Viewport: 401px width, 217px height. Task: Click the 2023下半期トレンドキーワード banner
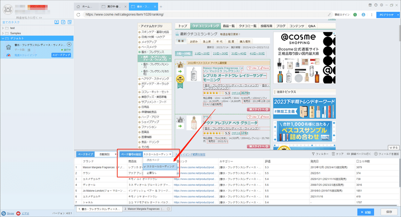[x=304, y=108]
